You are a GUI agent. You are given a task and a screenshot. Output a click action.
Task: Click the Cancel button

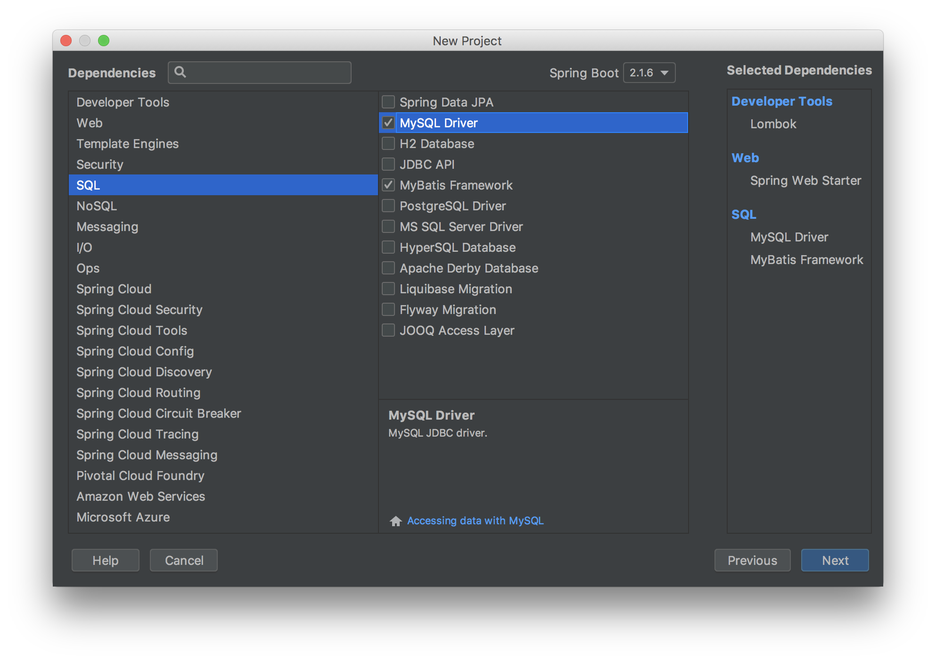click(x=184, y=560)
